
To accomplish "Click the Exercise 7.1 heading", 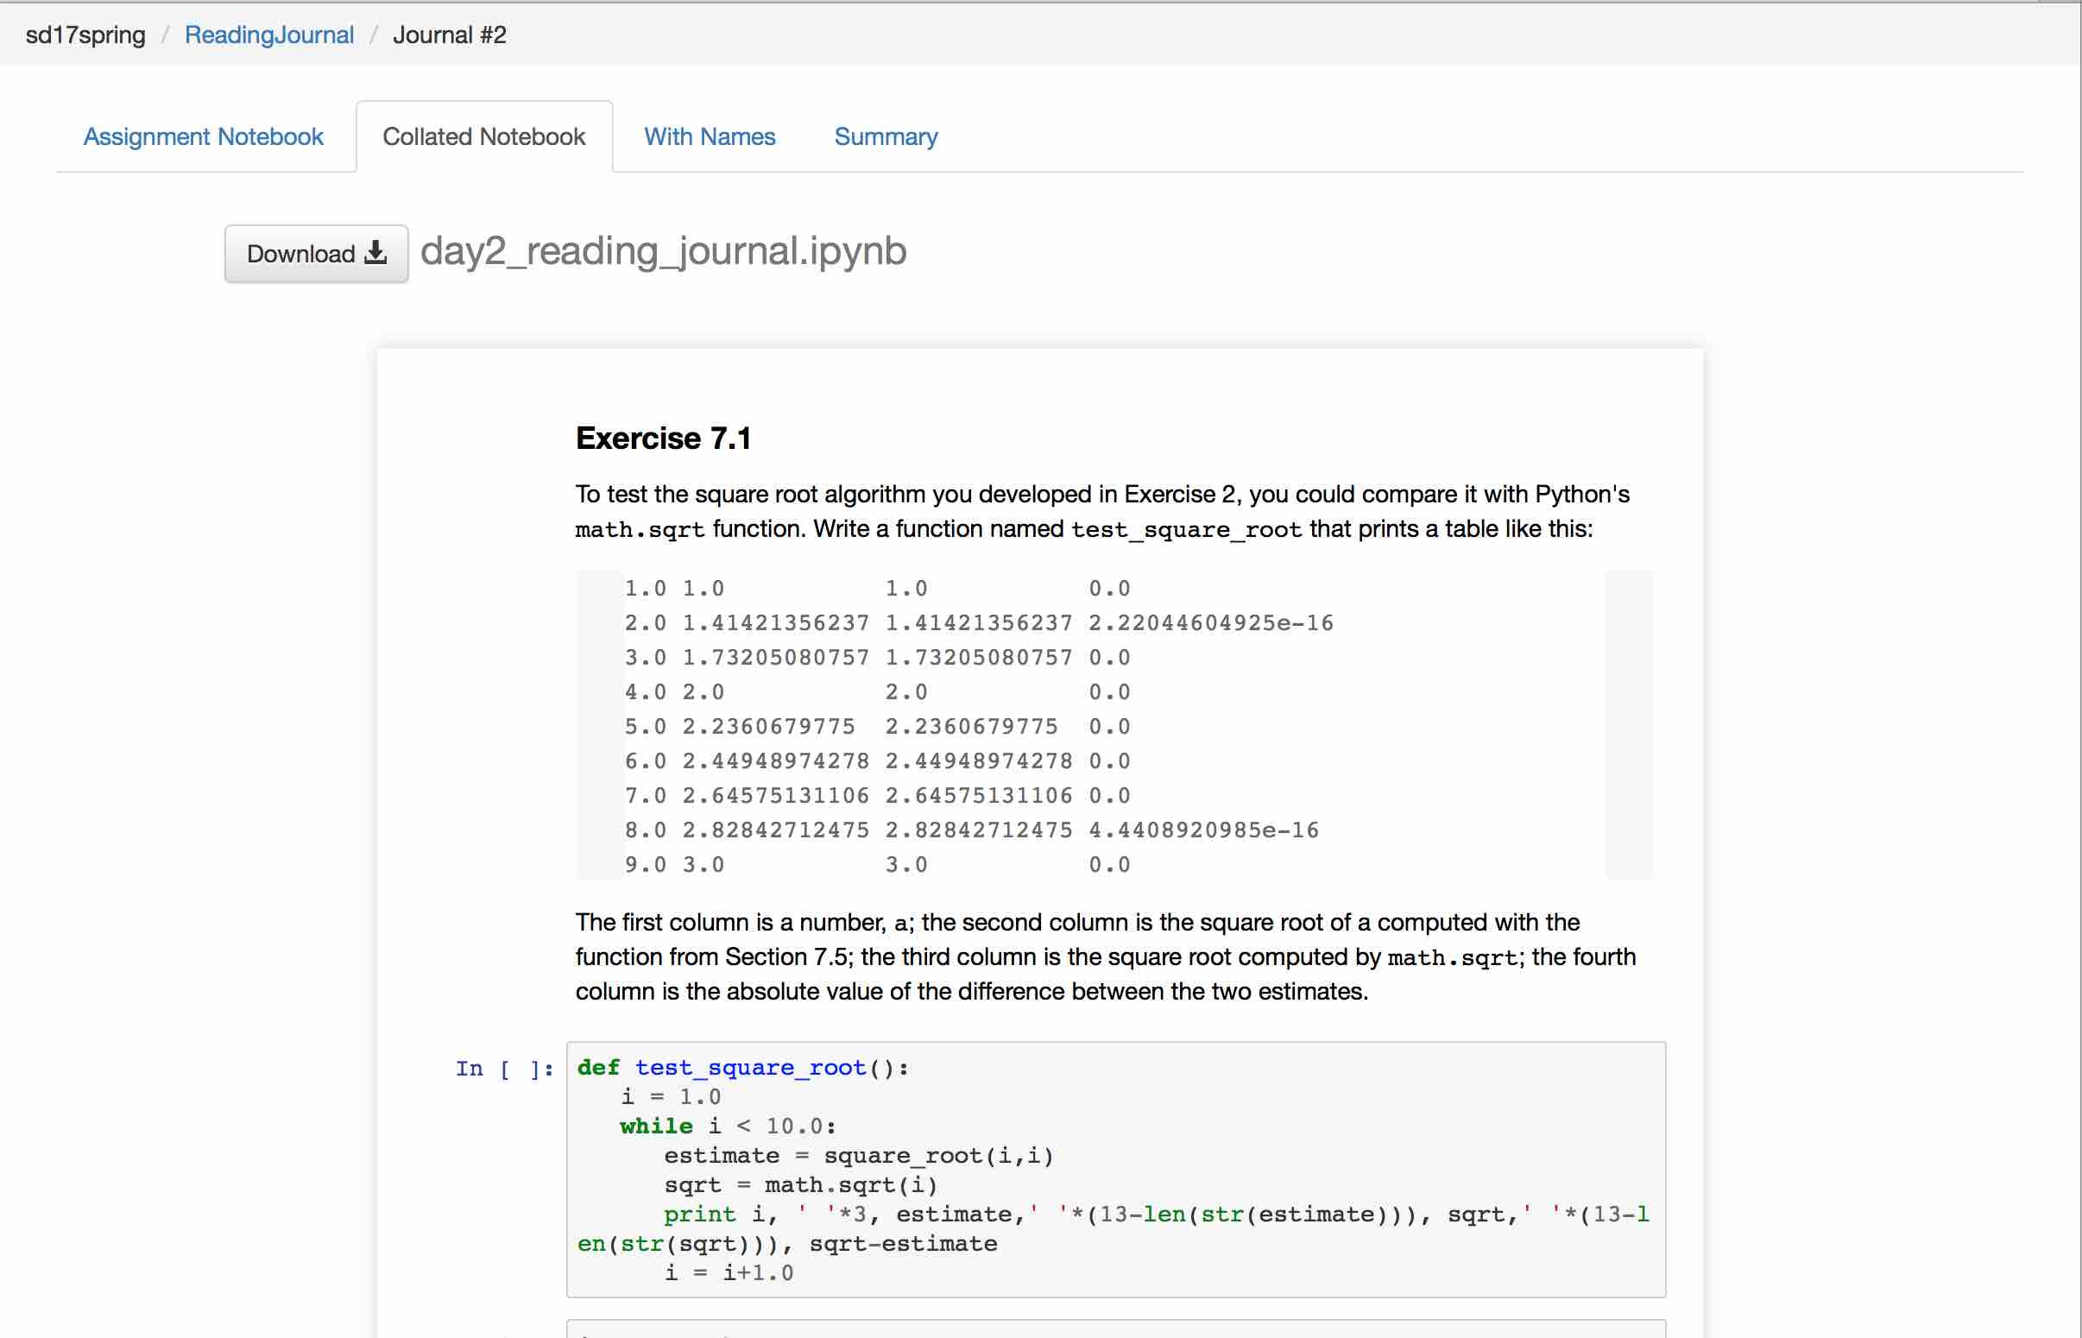I will [x=663, y=438].
